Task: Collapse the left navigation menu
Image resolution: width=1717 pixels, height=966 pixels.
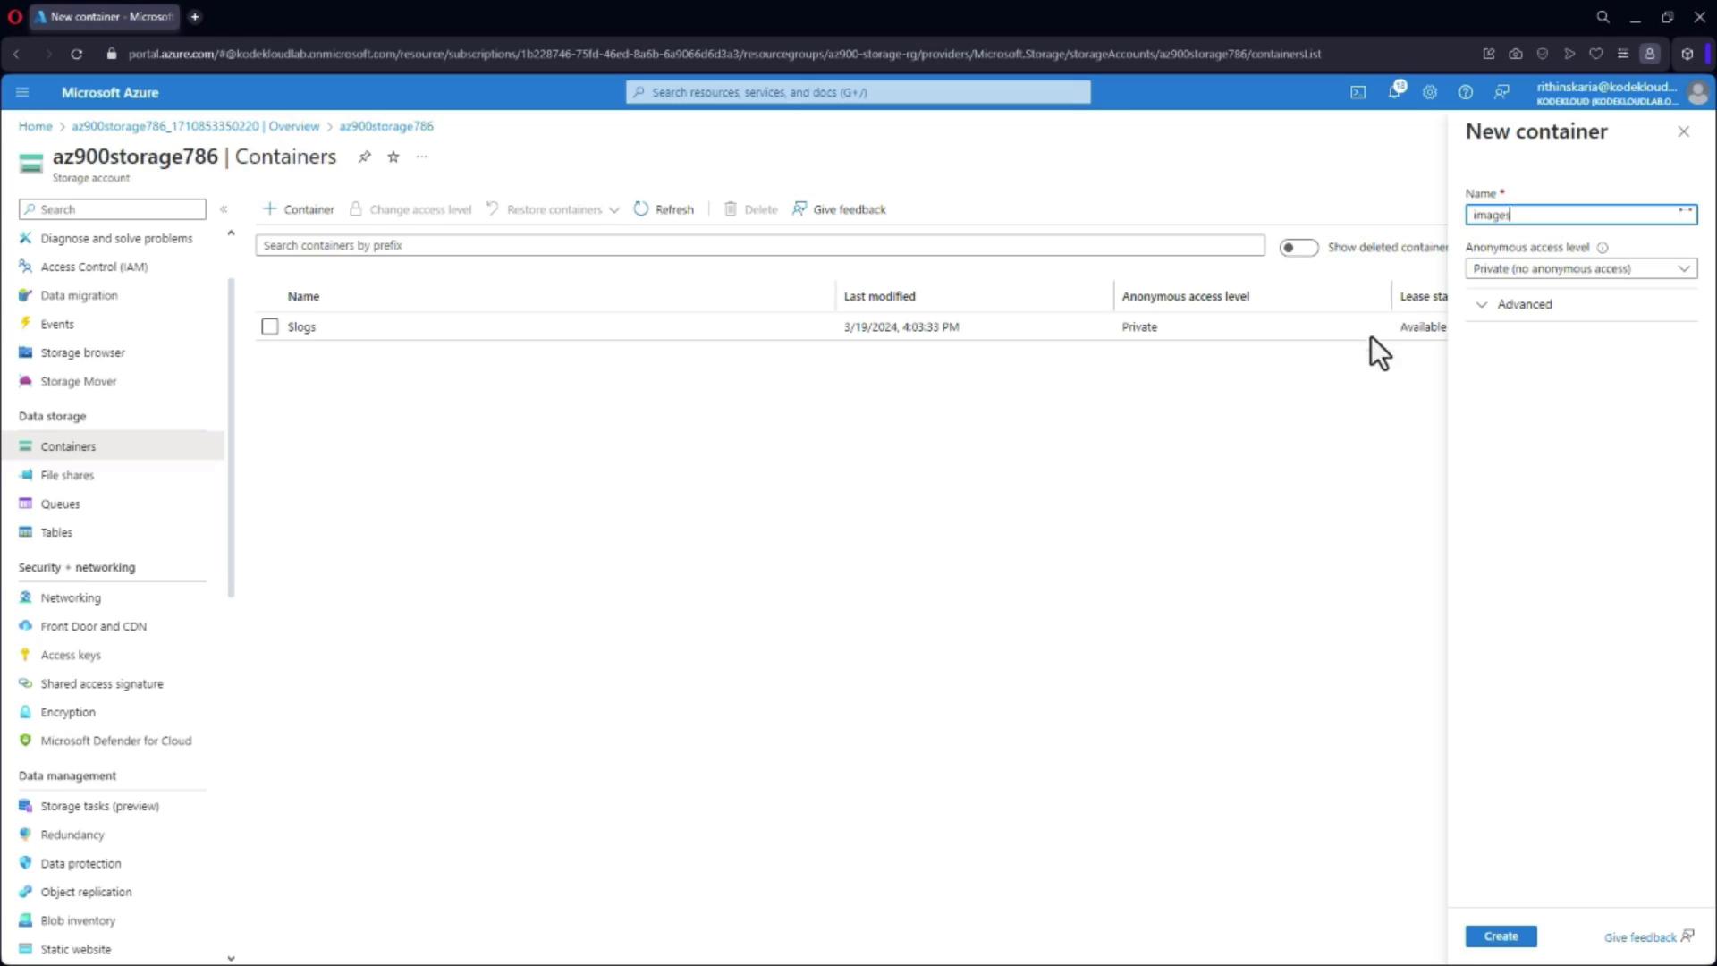Action: coord(224,209)
